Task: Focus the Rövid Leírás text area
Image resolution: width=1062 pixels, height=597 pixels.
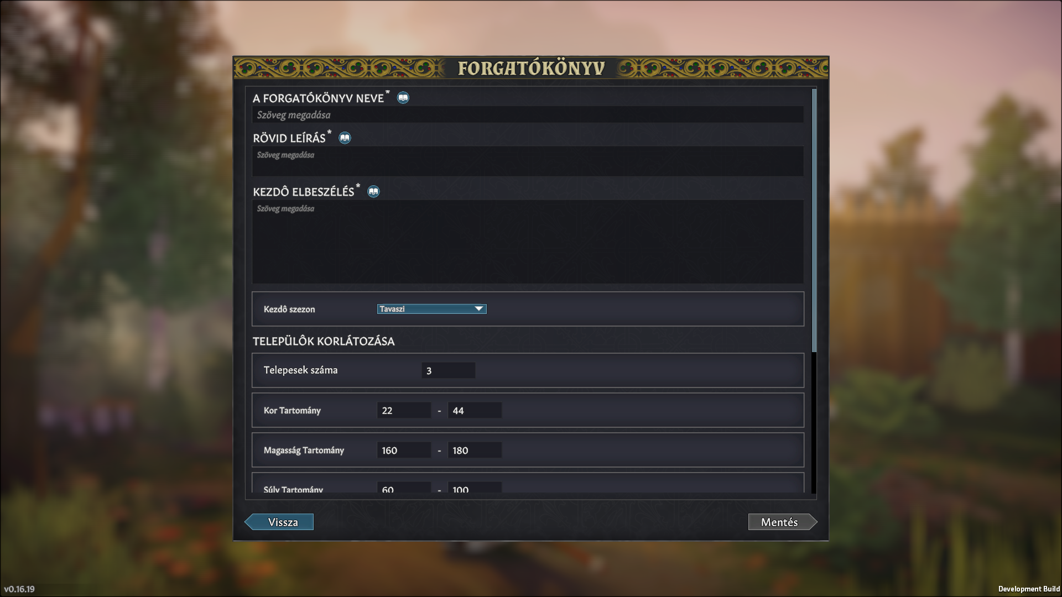Action: (528, 161)
